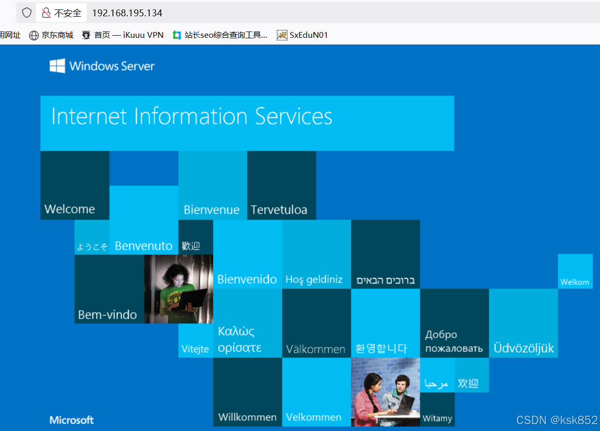600x431 pixels.
Task: Click the SxEduN01 bookmark favicon
Action: tap(282, 35)
